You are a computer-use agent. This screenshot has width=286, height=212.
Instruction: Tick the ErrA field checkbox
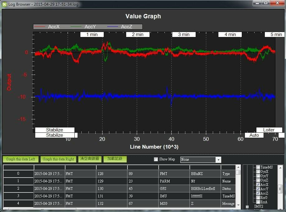click(258, 202)
